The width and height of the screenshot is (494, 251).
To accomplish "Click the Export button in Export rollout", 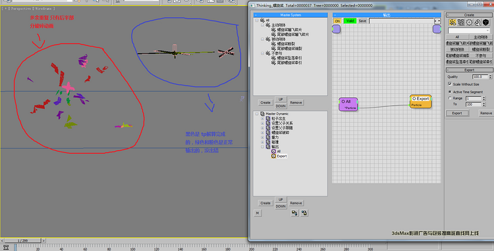I will [457, 113].
